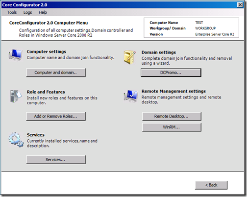This screenshot has height=197, width=247.
Task: Click the Enterprise Server Core R2 version
Action: point(215,34)
